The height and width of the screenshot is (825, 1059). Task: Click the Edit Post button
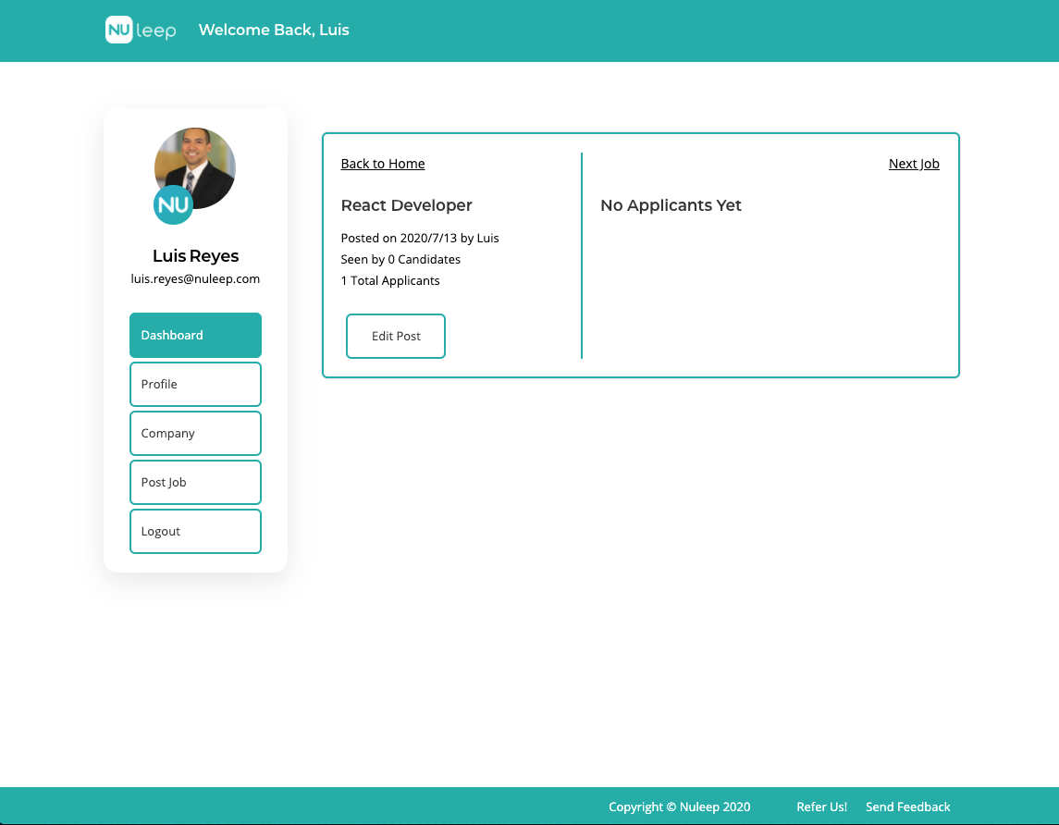tap(396, 337)
